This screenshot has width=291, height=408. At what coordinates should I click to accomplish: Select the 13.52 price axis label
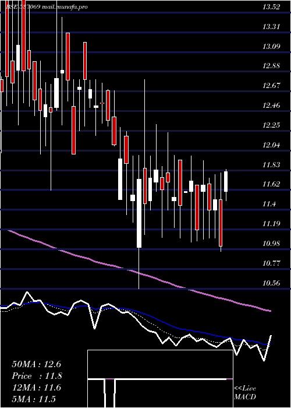(271, 7)
